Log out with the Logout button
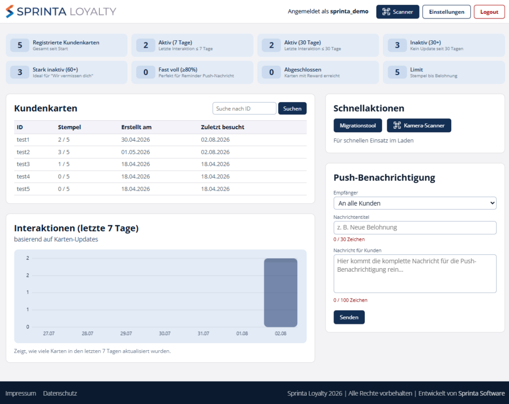Image resolution: width=509 pixels, height=404 pixels. click(x=489, y=12)
